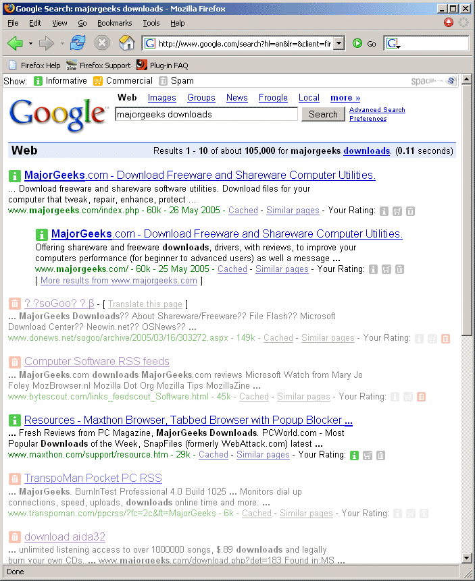Toggle spam rating on donews.net result
475x581 pixels.
pos(445,339)
